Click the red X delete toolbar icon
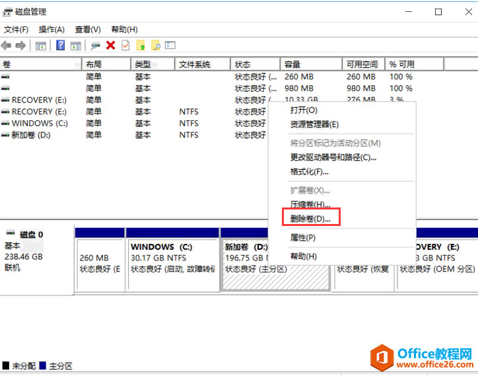 click(110, 46)
